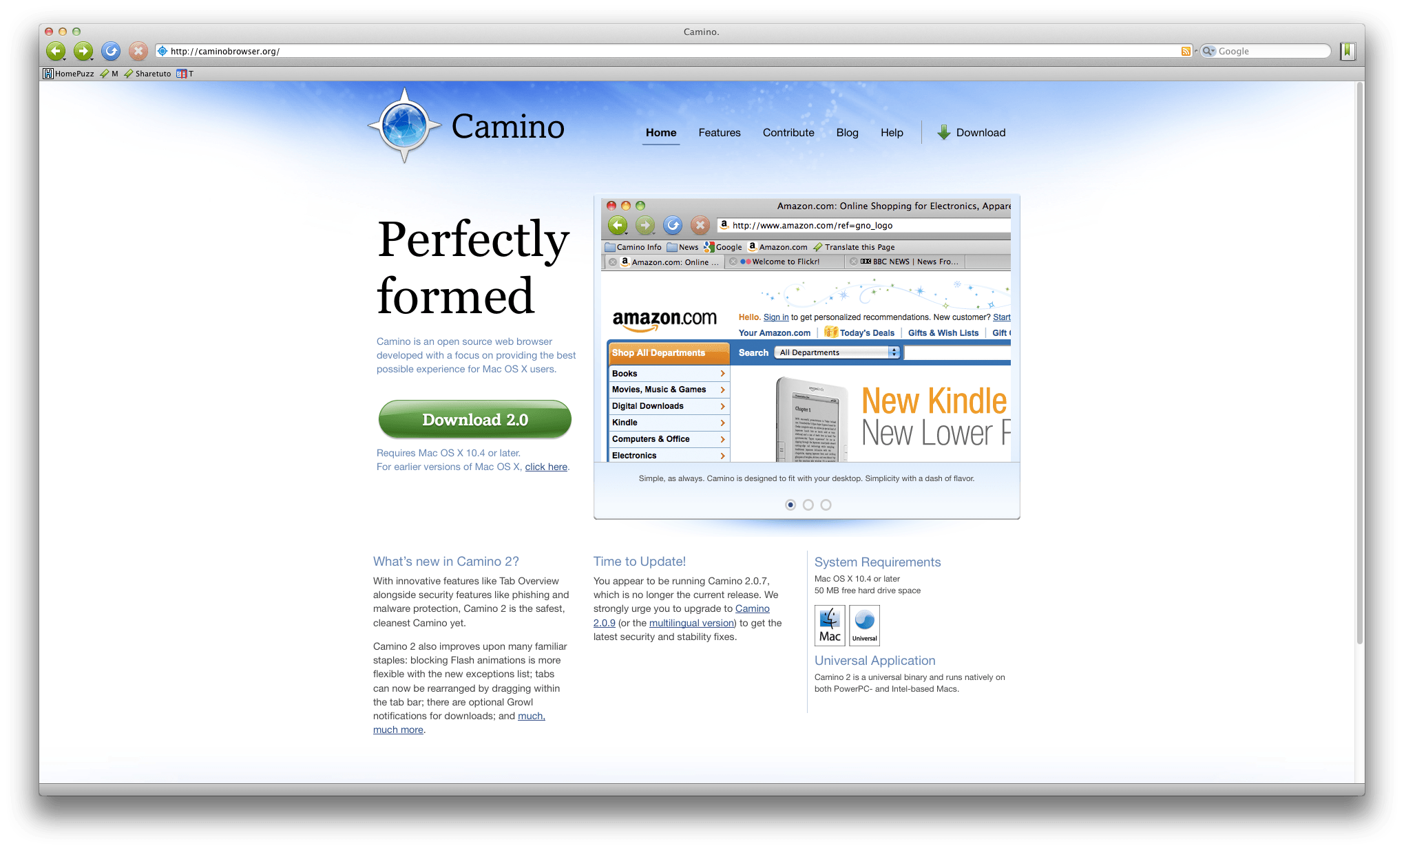Open the T bookmark in bookmarks bar
Viewport: 1404px width, 850px height.
click(x=185, y=74)
